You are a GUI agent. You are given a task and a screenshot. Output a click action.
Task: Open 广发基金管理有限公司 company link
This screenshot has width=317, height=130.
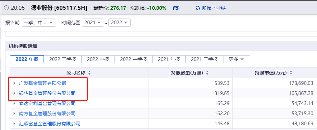tap(43, 83)
